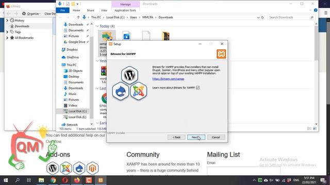Click the Up arrow in Explorer navigation

[78, 17]
